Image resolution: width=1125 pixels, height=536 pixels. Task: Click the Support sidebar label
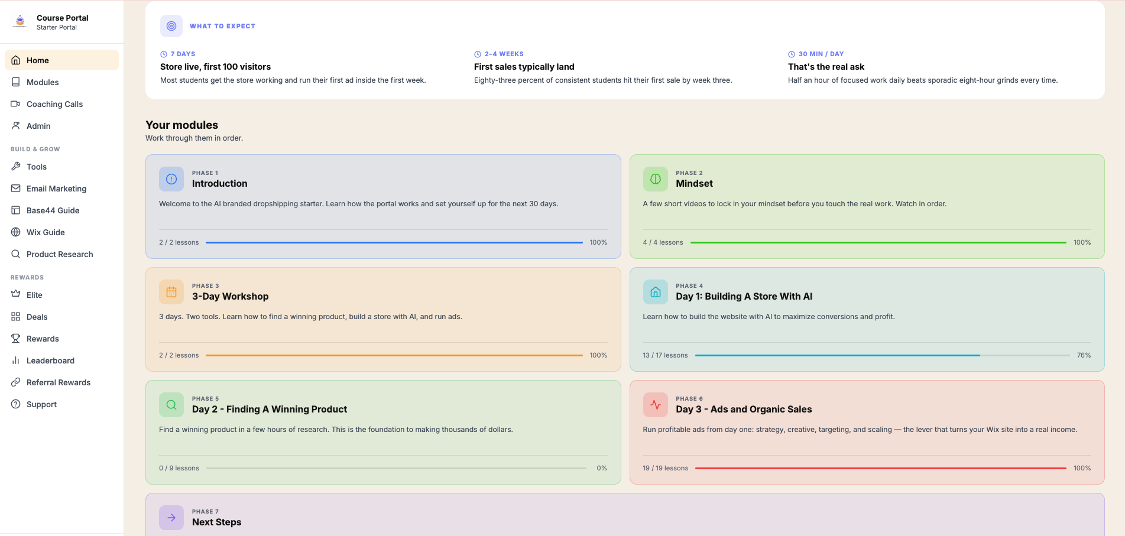(41, 404)
